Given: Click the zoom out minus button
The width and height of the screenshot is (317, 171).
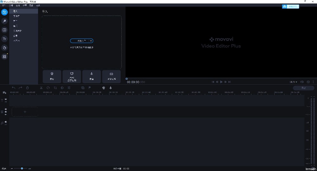Looking at the screenshot, I should pyautogui.click(x=12, y=168).
